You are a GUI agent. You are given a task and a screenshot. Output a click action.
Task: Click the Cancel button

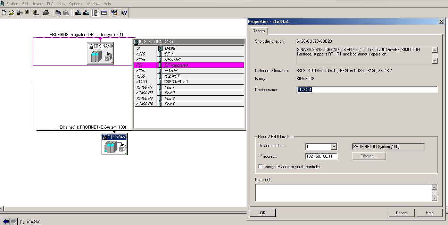(x=401, y=213)
